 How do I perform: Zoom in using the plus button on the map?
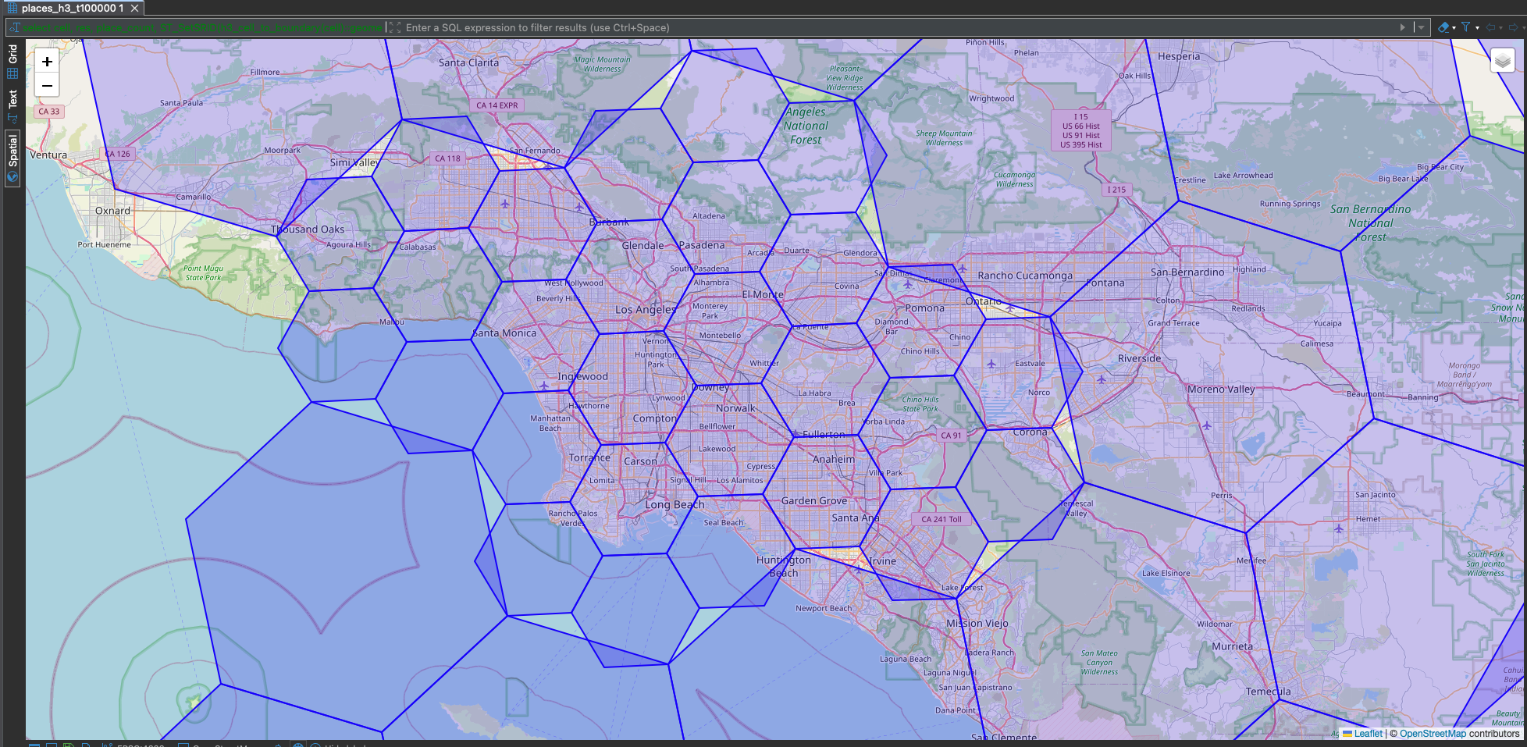pyautogui.click(x=47, y=62)
